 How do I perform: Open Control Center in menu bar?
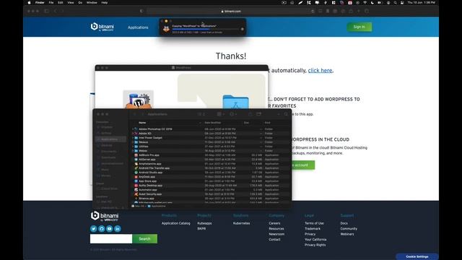[402, 3]
